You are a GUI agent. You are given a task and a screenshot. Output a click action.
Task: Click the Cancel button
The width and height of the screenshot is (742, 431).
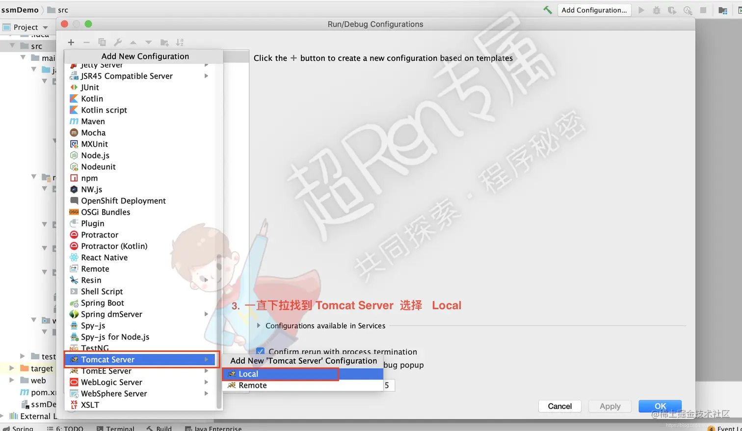click(559, 406)
